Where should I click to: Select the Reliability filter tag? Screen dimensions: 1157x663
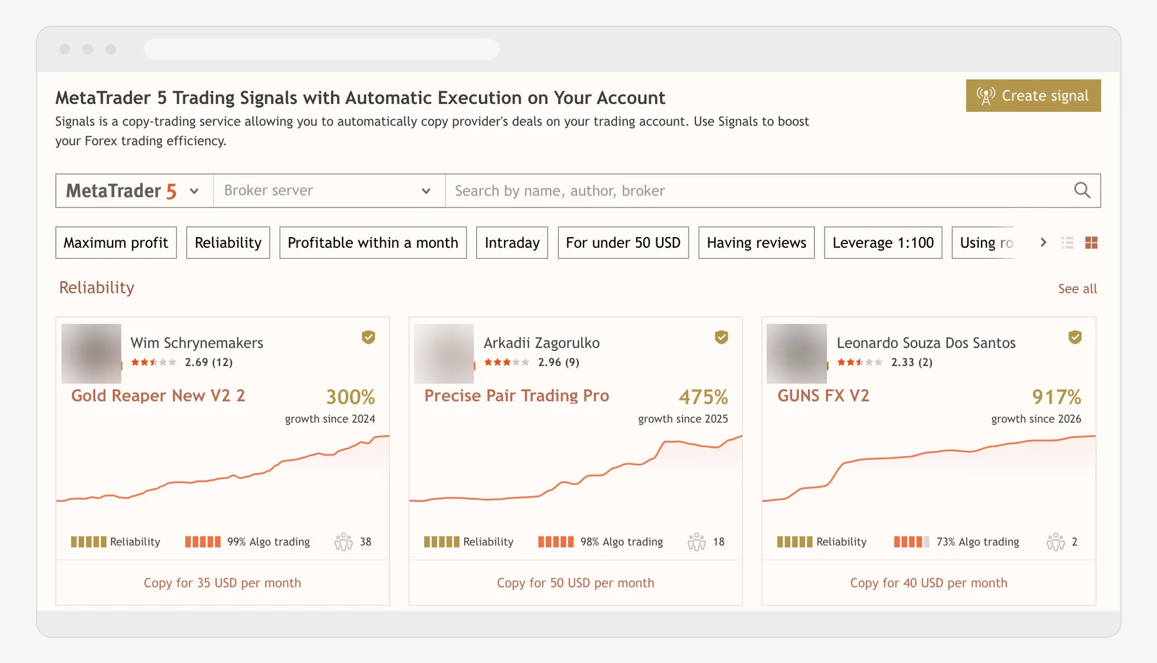(228, 242)
